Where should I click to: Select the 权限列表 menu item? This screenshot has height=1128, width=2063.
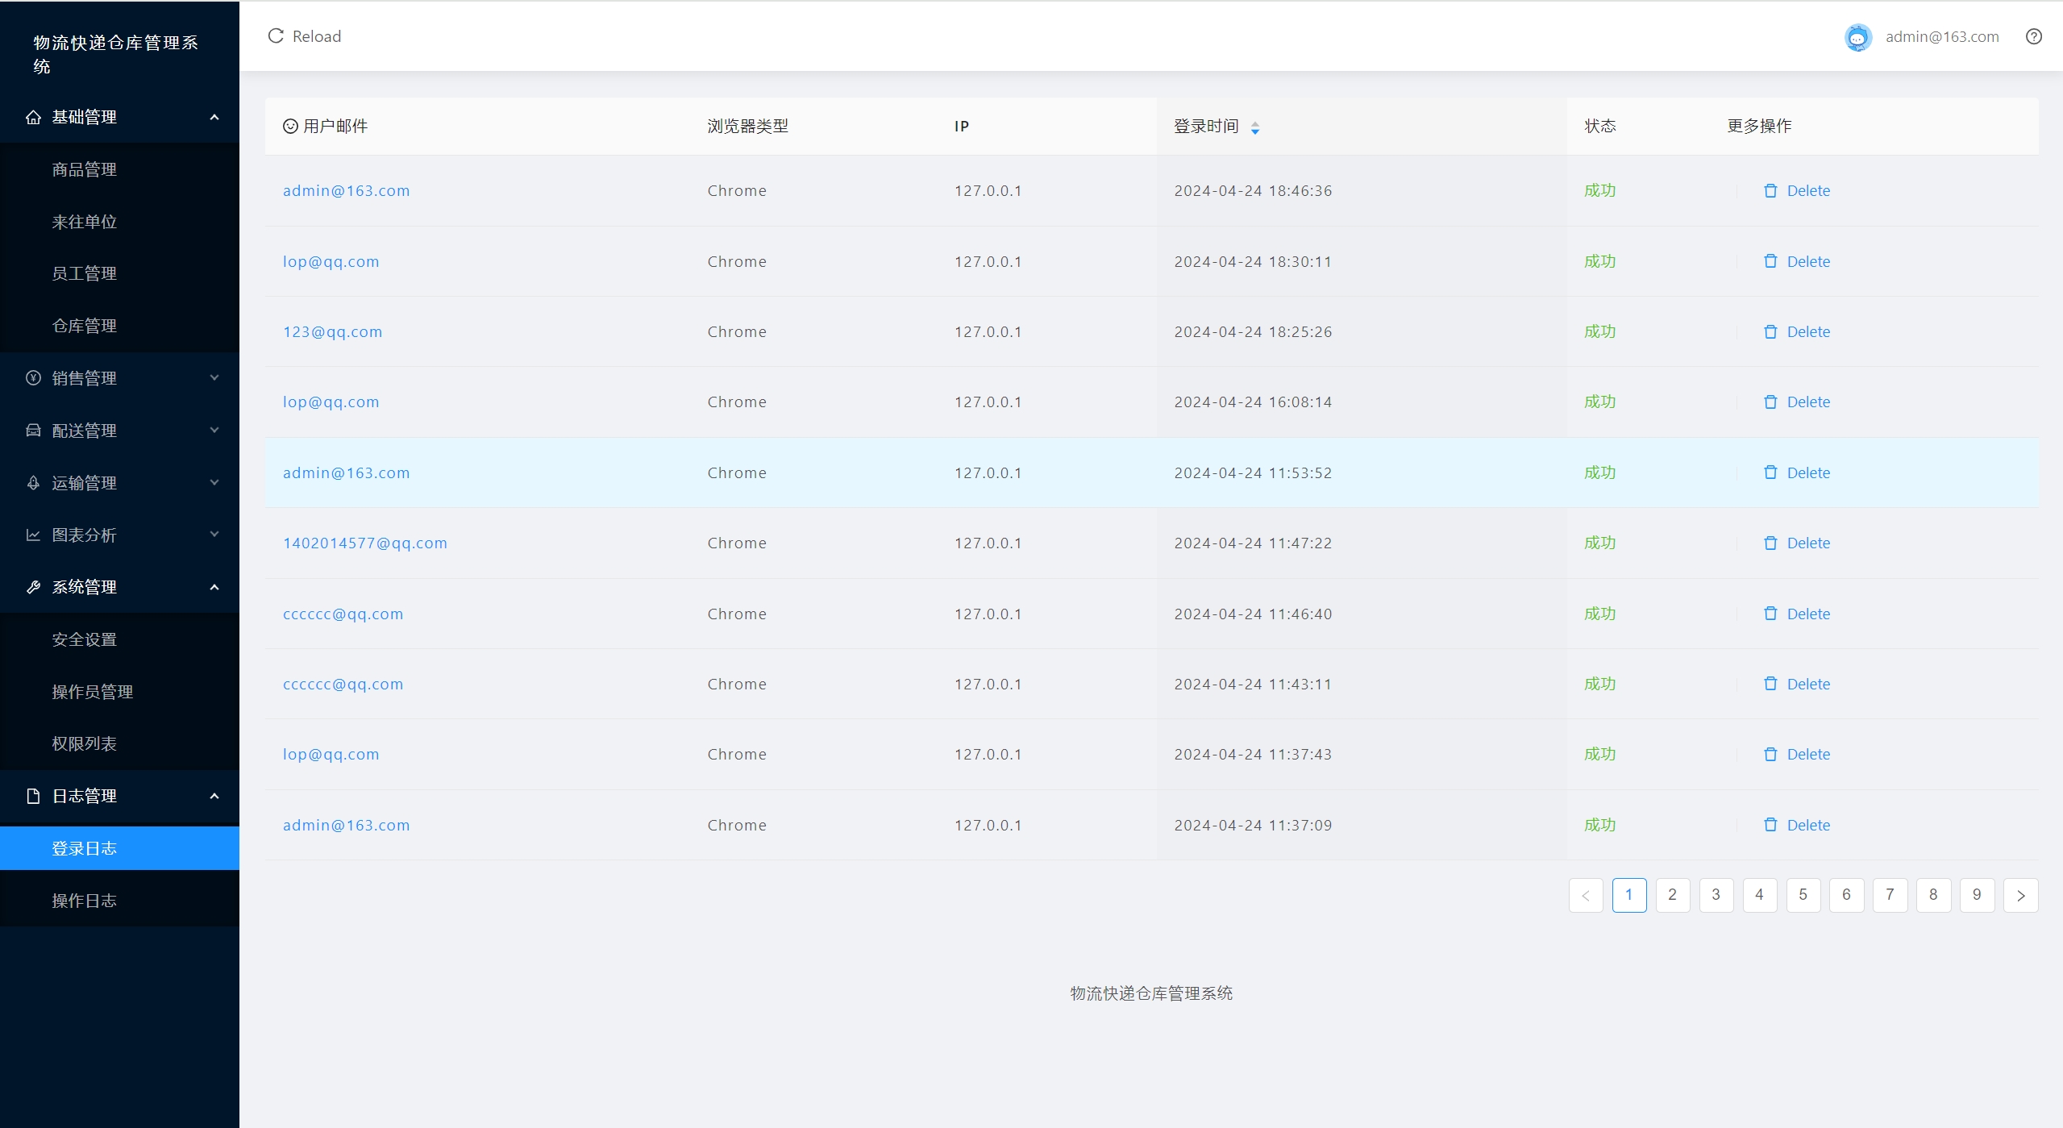point(84,744)
